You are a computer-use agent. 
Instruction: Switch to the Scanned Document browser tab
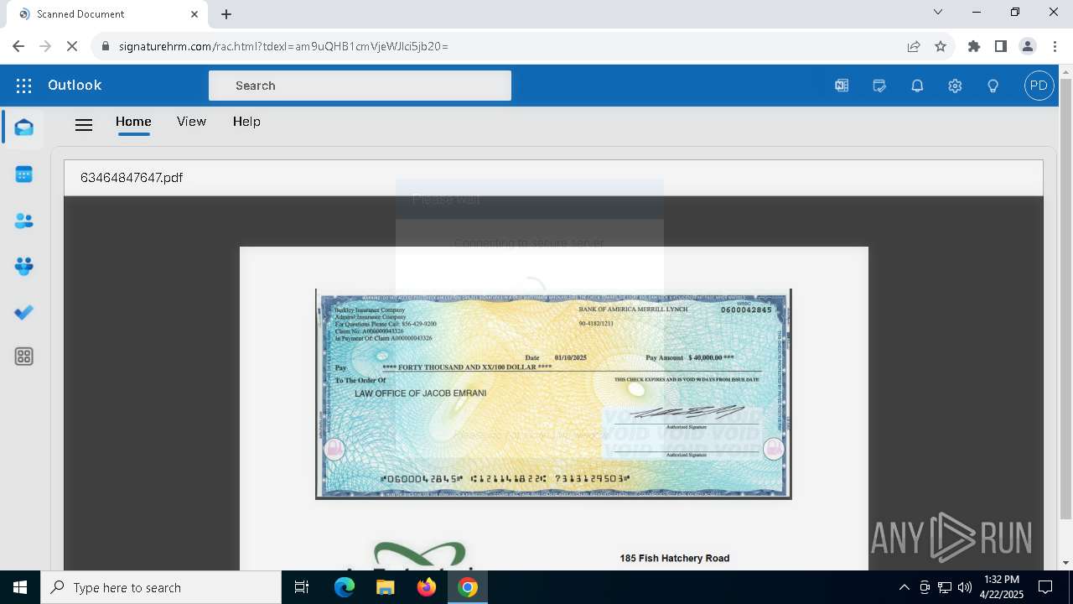106,14
